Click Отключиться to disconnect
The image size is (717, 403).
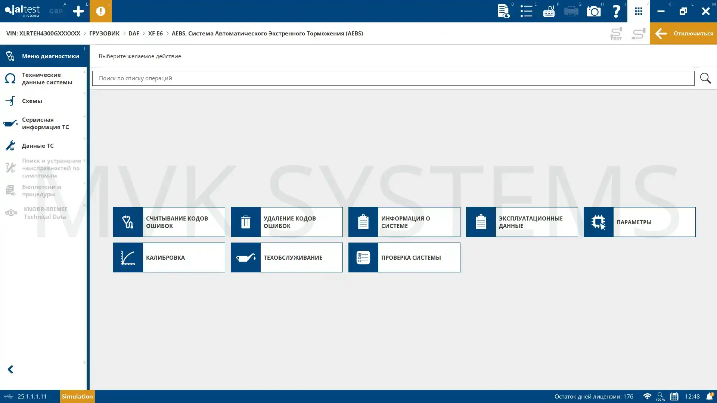683,34
